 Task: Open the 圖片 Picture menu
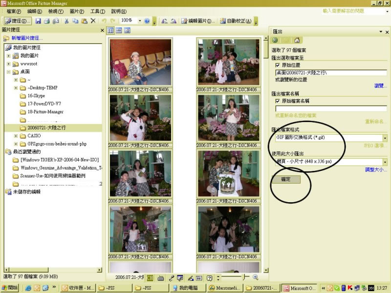coord(77,11)
